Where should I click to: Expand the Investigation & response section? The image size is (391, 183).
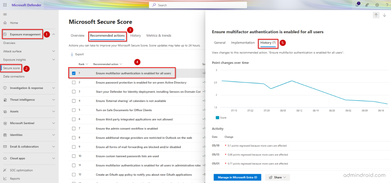[x=53, y=88]
